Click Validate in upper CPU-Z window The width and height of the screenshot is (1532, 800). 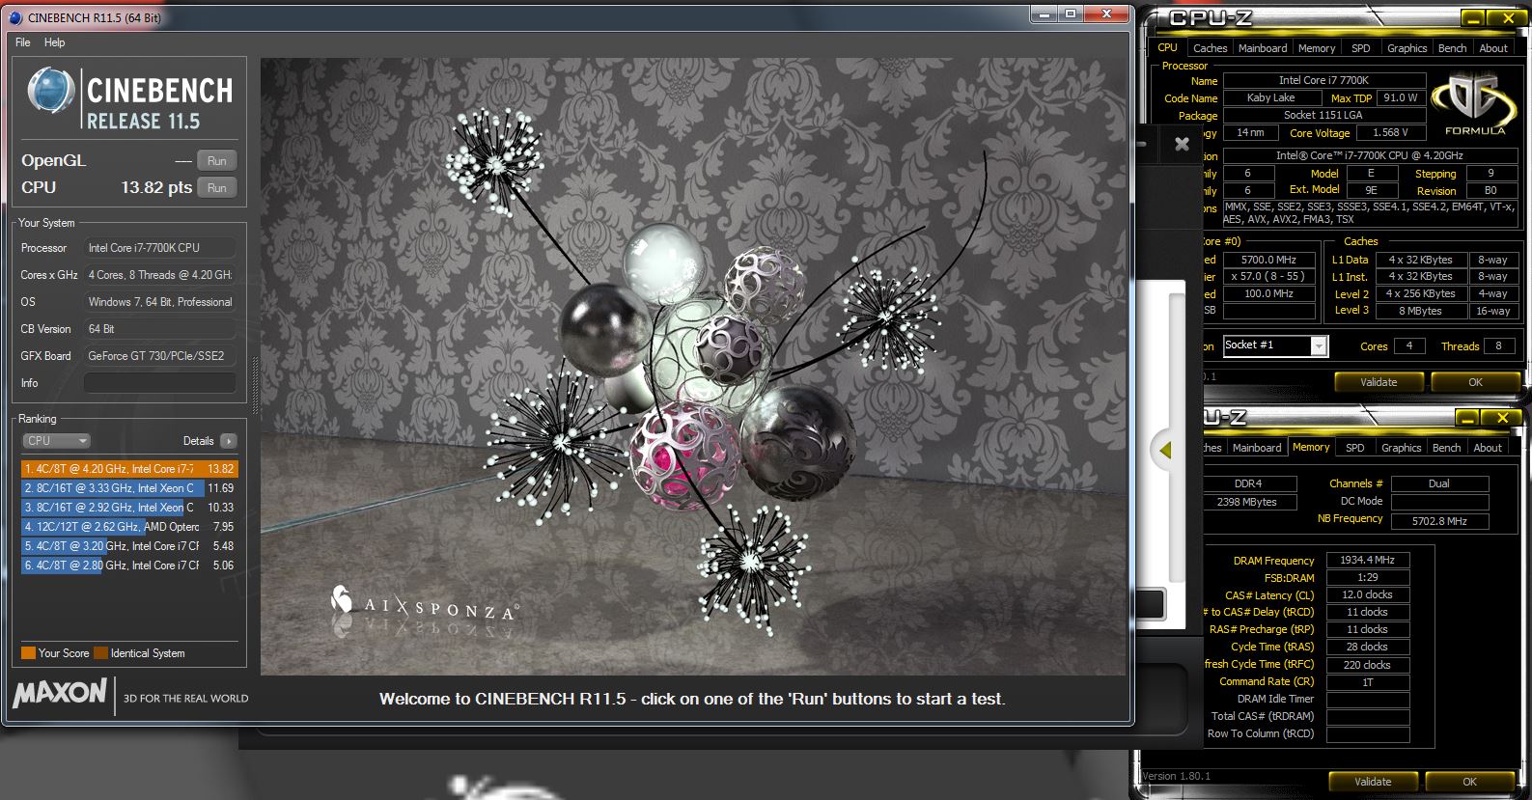coord(1379,382)
